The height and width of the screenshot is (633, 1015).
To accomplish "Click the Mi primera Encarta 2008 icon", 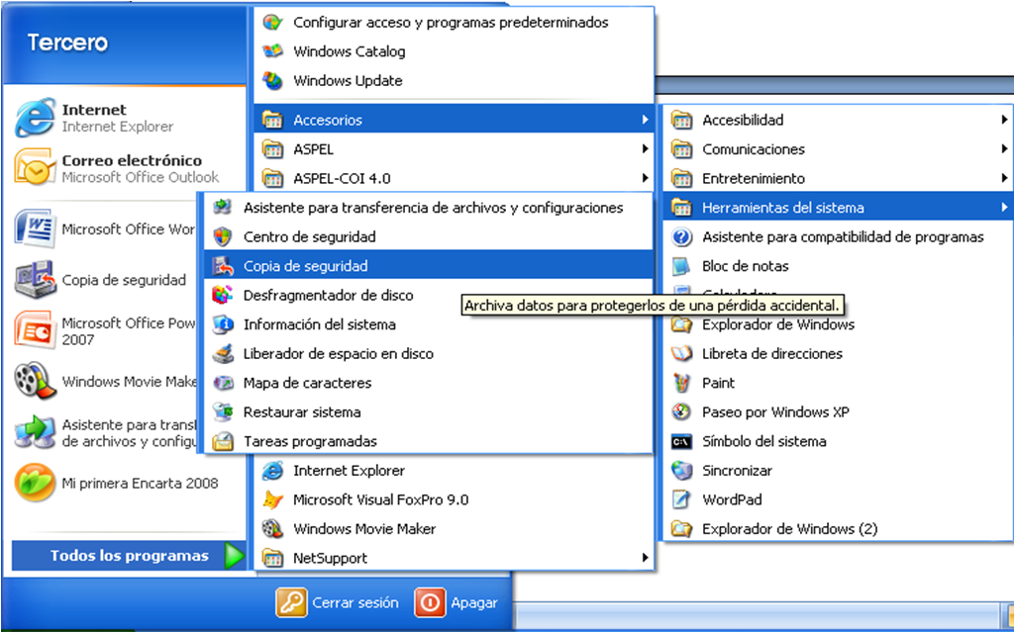I will tap(35, 483).
